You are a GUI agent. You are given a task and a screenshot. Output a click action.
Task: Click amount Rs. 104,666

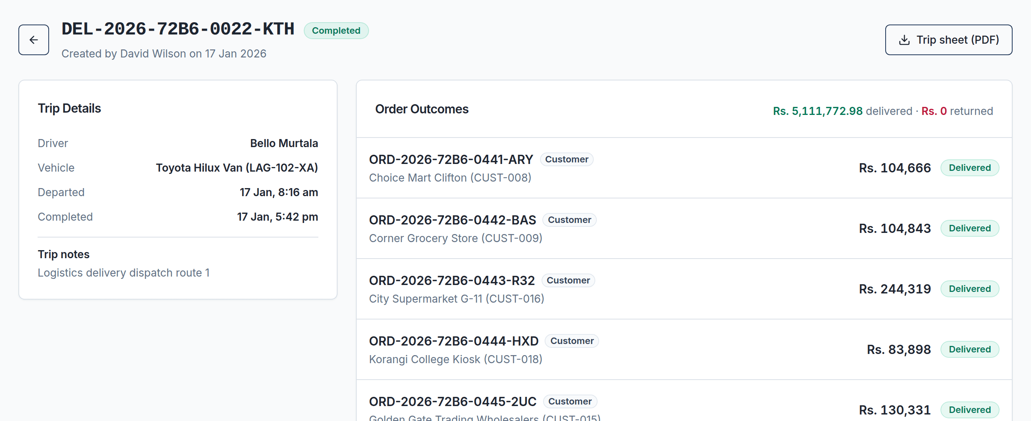coord(894,168)
